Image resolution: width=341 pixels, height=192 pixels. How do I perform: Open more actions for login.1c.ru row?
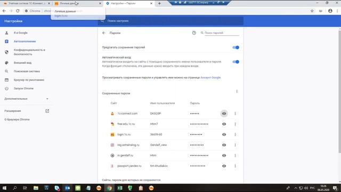[x=235, y=134]
